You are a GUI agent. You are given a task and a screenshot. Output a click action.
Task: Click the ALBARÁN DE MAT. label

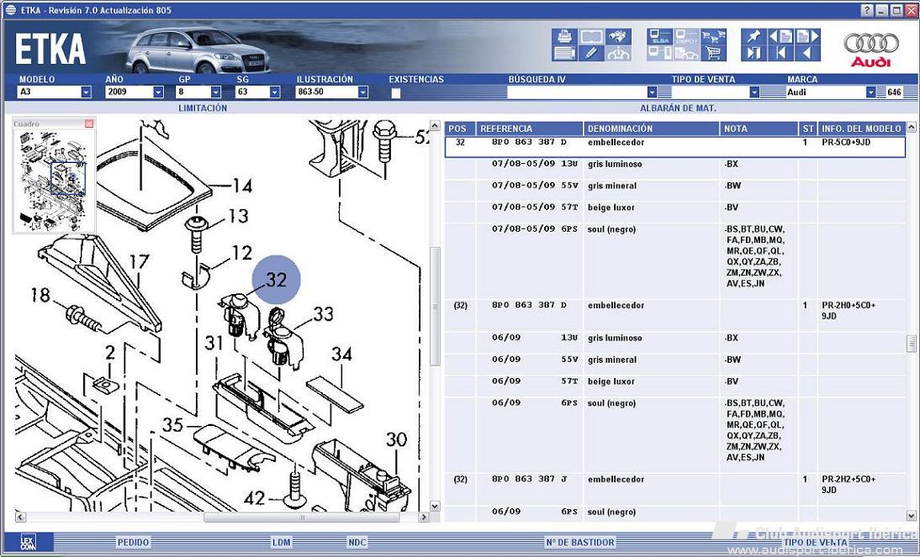[x=678, y=108]
